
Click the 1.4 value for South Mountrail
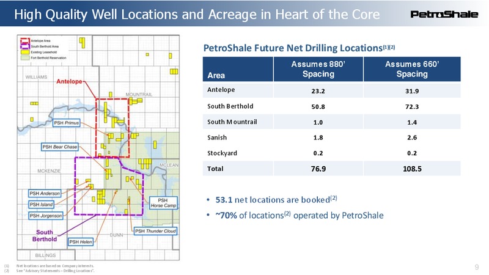click(412, 122)
